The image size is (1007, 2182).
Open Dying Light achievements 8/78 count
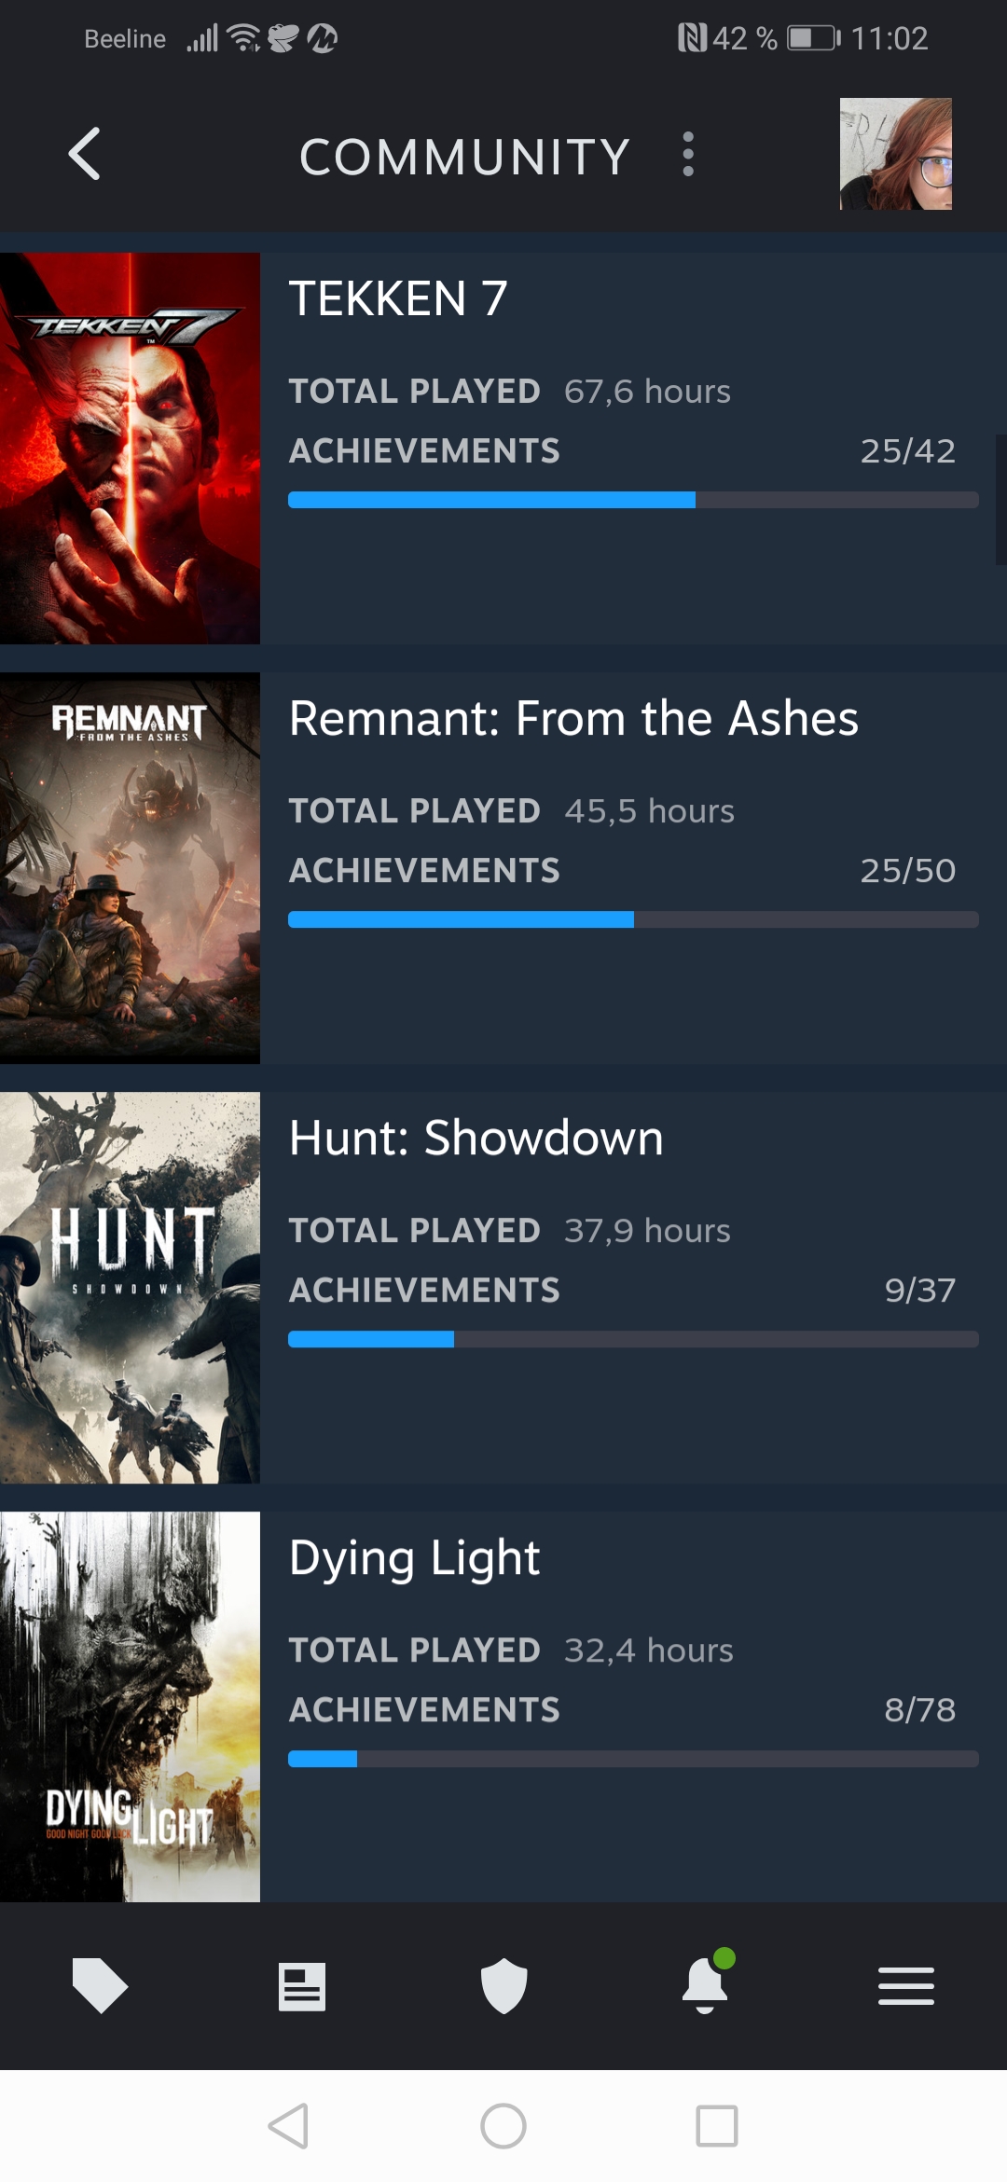(x=919, y=1710)
